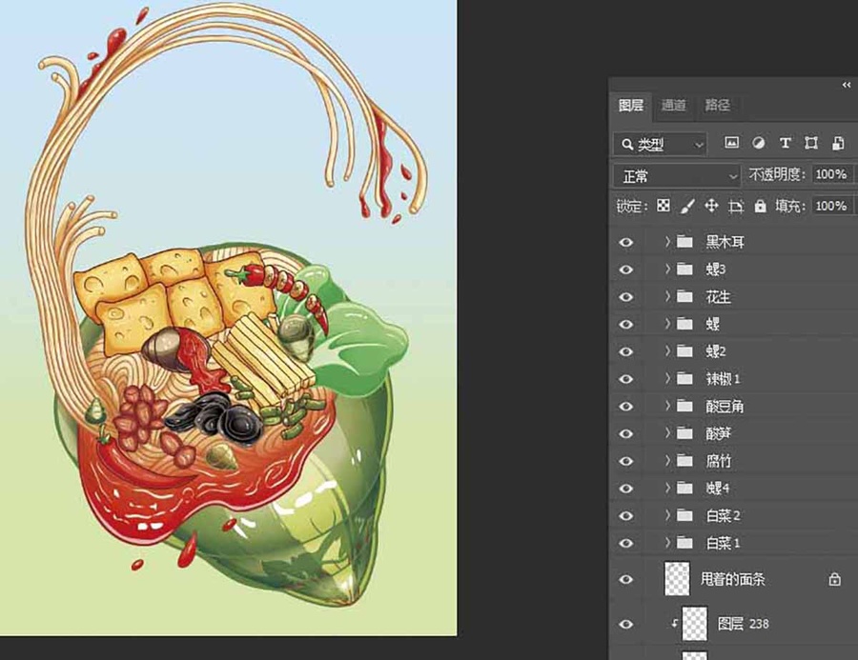Click the folder icon of 酸豆角 group
The height and width of the screenshot is (660, 858).
[684, 406]
